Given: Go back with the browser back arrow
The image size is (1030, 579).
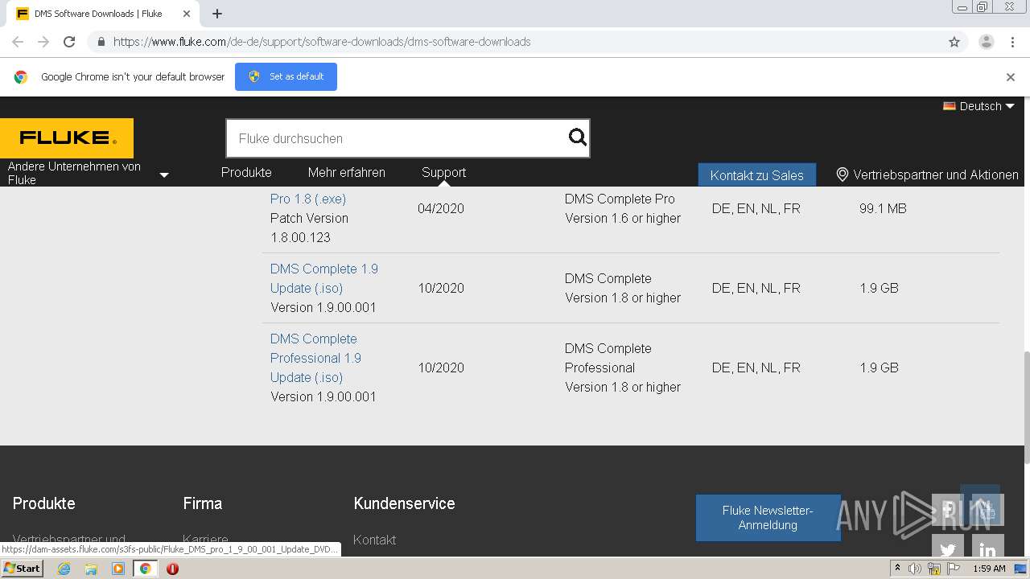Looking at the screenshot, I should (18, 42).
